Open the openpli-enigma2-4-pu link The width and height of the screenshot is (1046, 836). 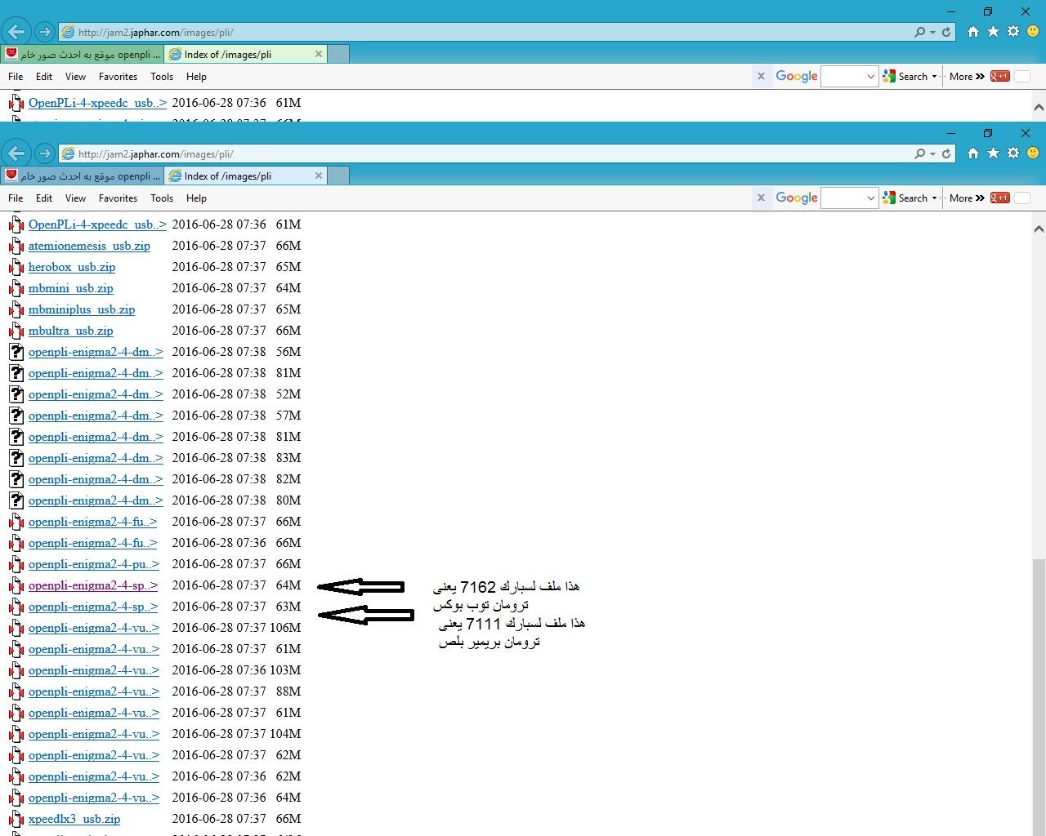pyautogui.click(x=94, y=564)
